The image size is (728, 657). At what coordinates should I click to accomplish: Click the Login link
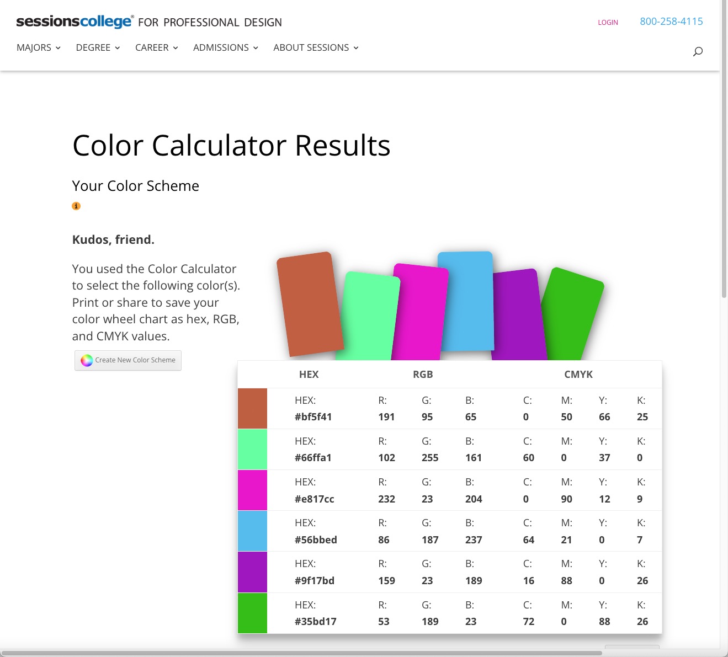coord(608,23)
